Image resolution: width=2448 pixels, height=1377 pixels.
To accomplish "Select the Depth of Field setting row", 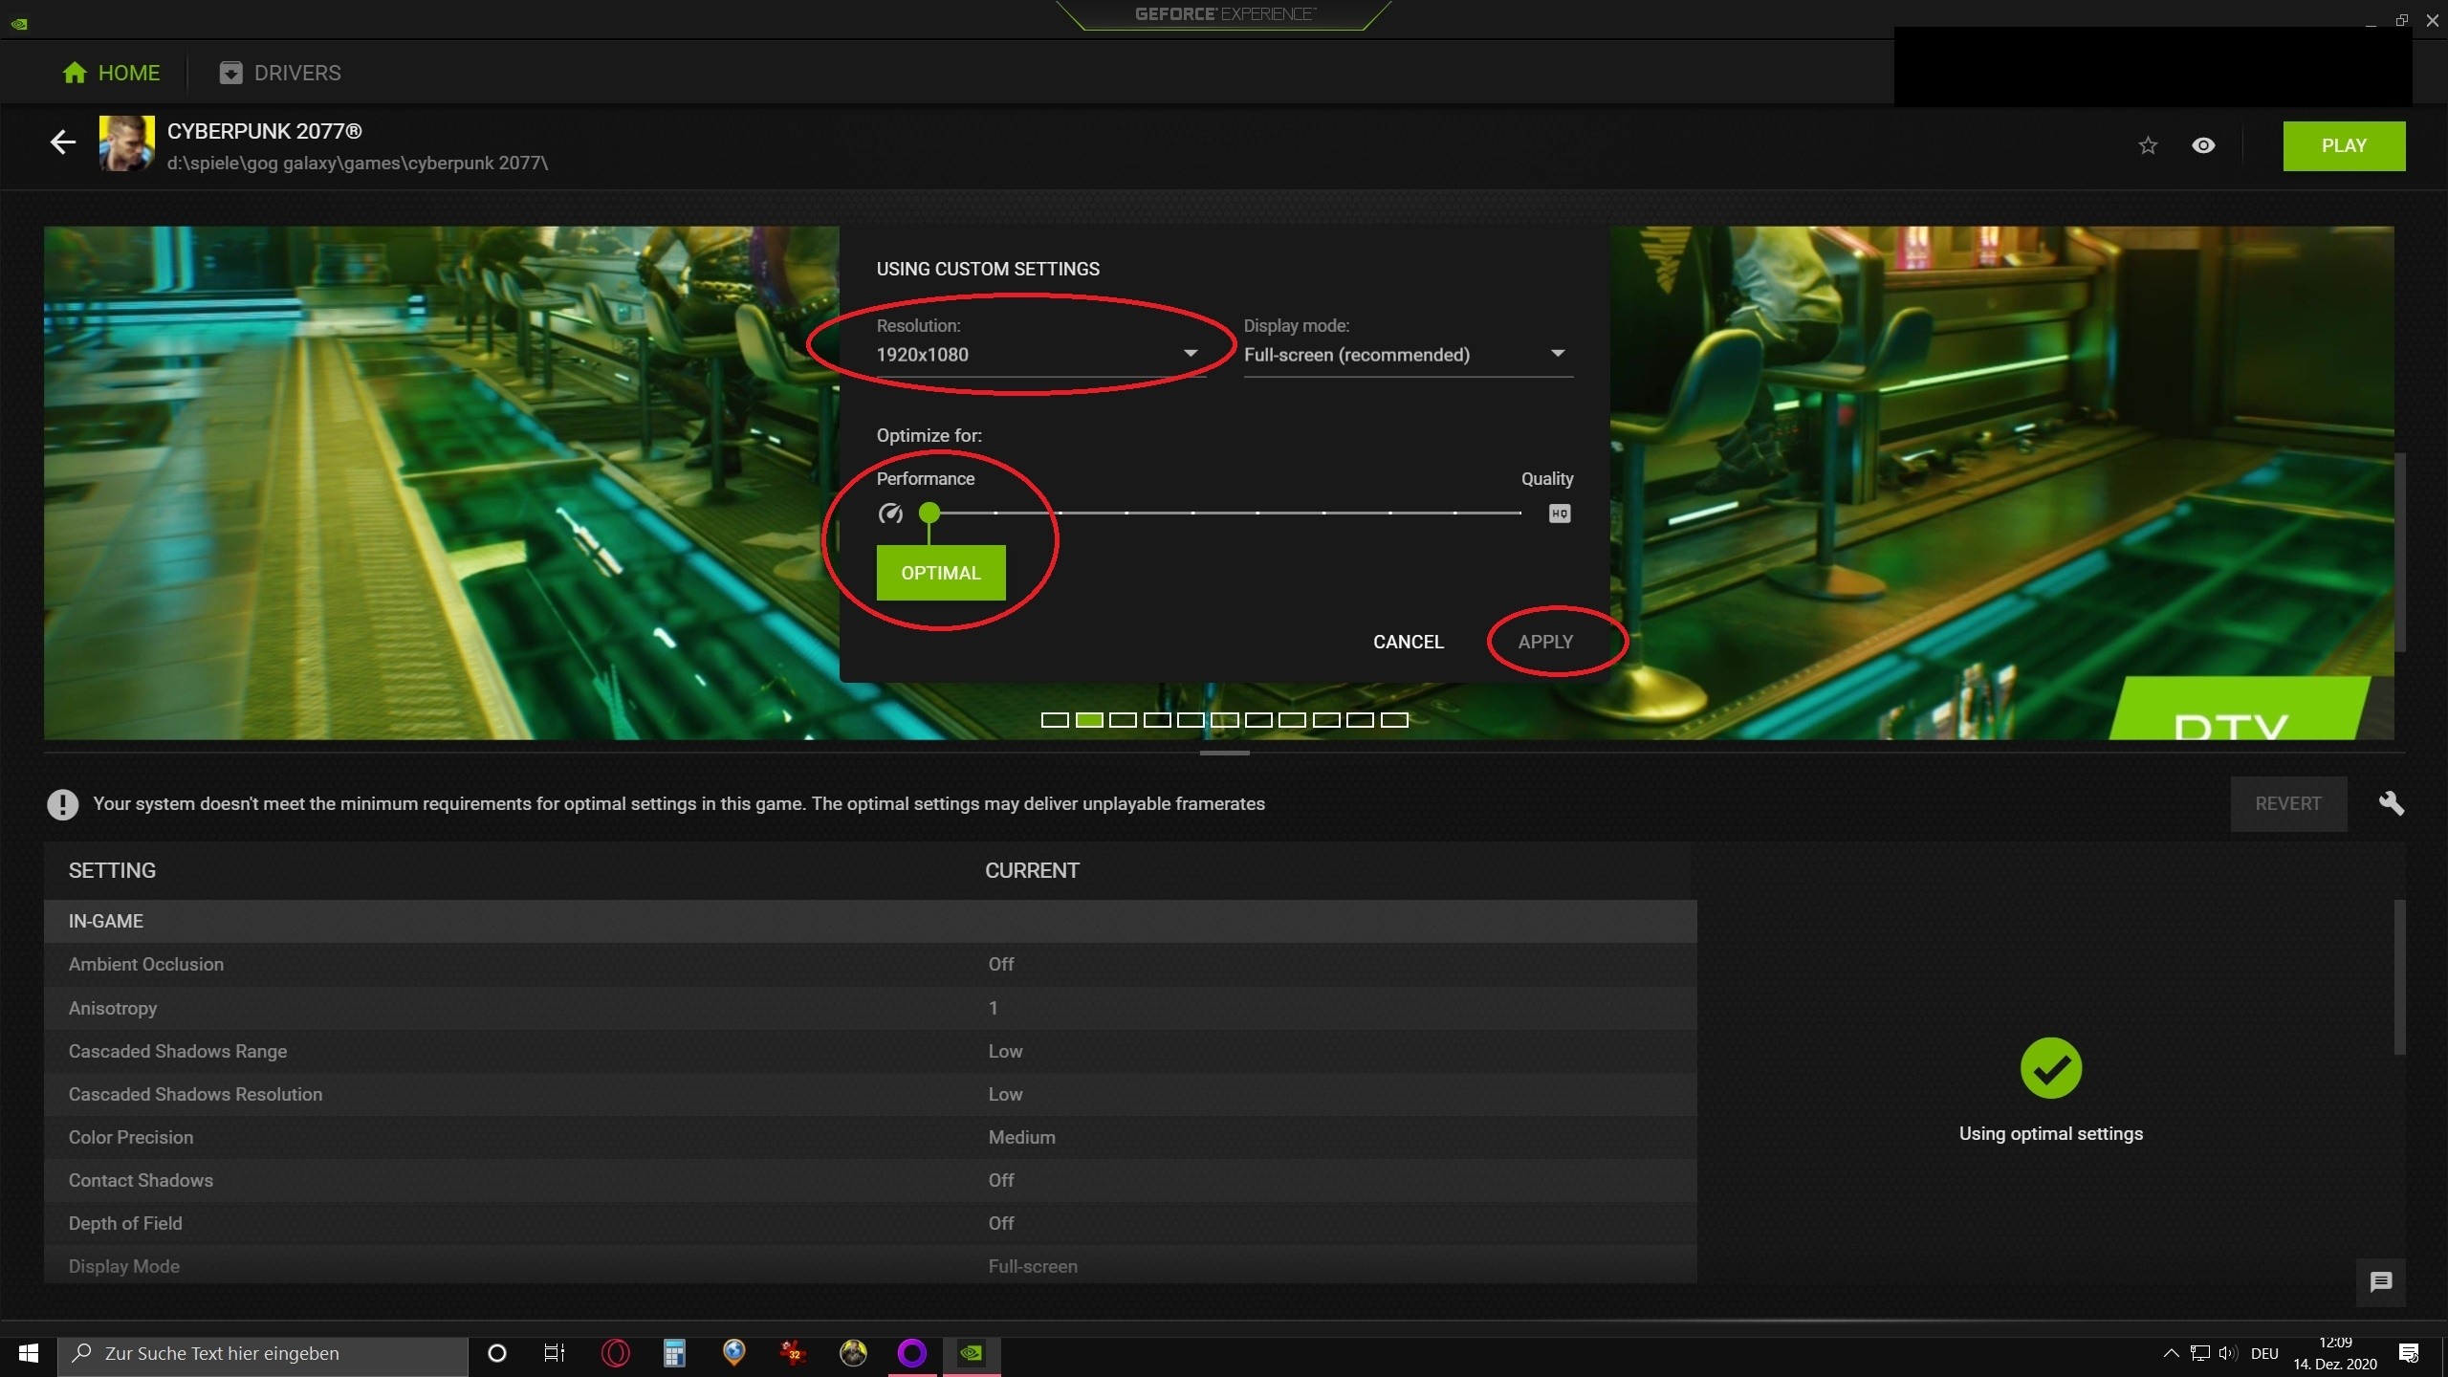I will [870, 1223].
